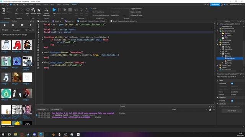Collapse the tool.Unequipped code fold
This screenshot has height=137, width=245.
coord(42,62)
